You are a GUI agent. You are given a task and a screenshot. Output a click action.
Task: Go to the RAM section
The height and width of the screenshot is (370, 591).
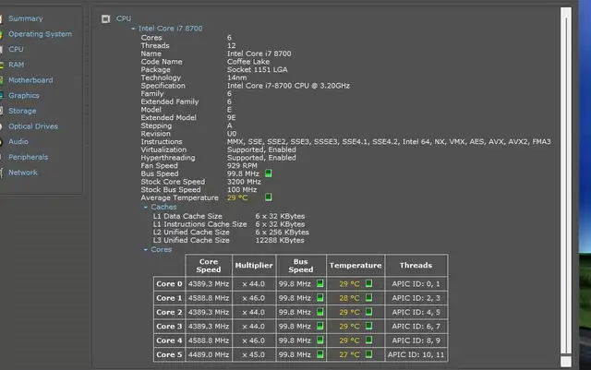point(17,65)
